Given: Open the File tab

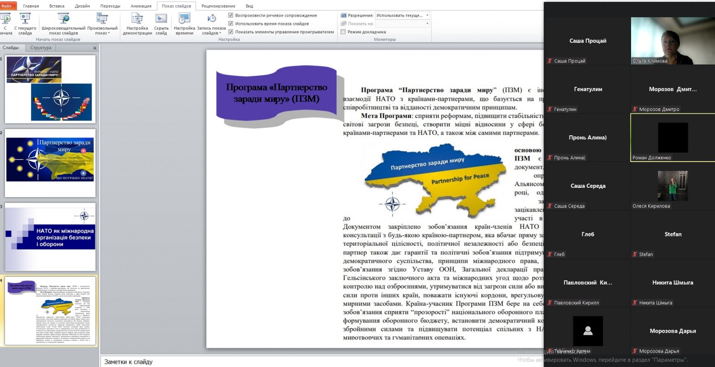Looking at the screenshot, I should [x=8, y=6].
